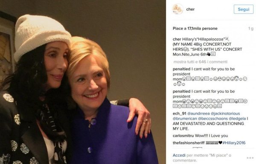
Task: Click the #Hillary2016 hashtag
Action: click(234, 143)
